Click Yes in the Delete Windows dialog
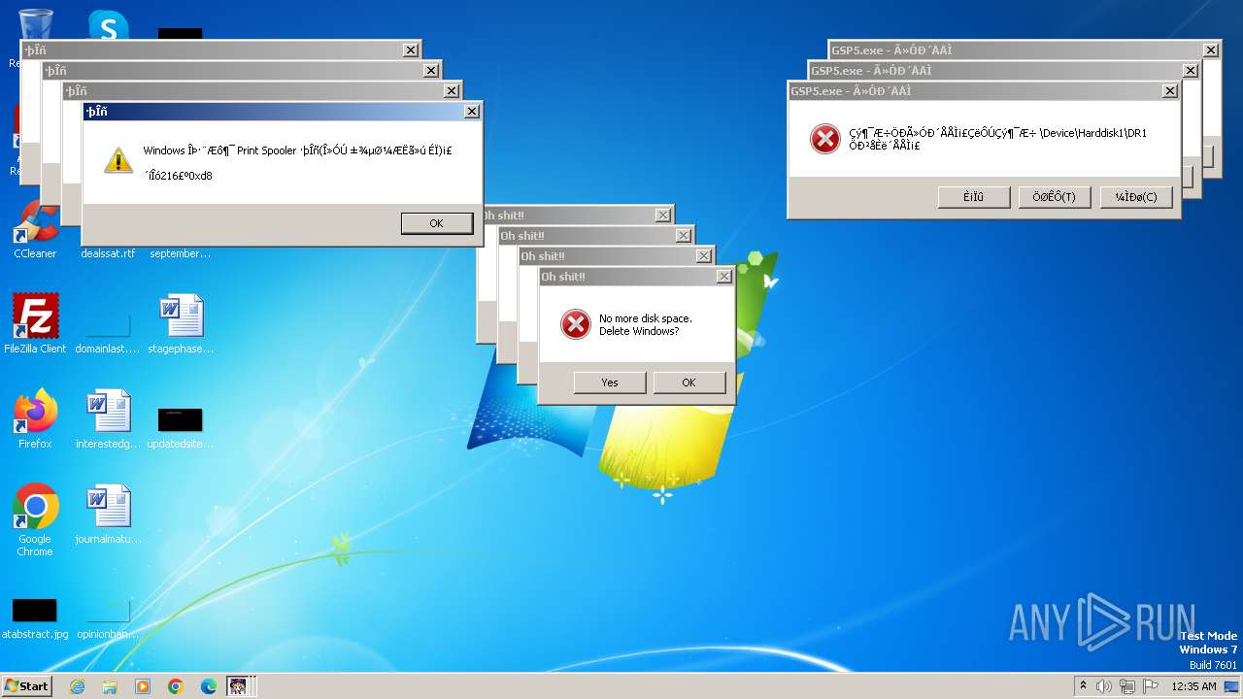This screenshot has width=1243, height=699. (610, 383)
